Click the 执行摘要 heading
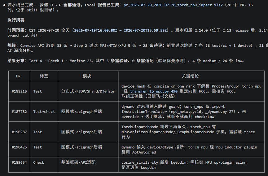This screenshot has height=176, width=268. tap(16, 20)
